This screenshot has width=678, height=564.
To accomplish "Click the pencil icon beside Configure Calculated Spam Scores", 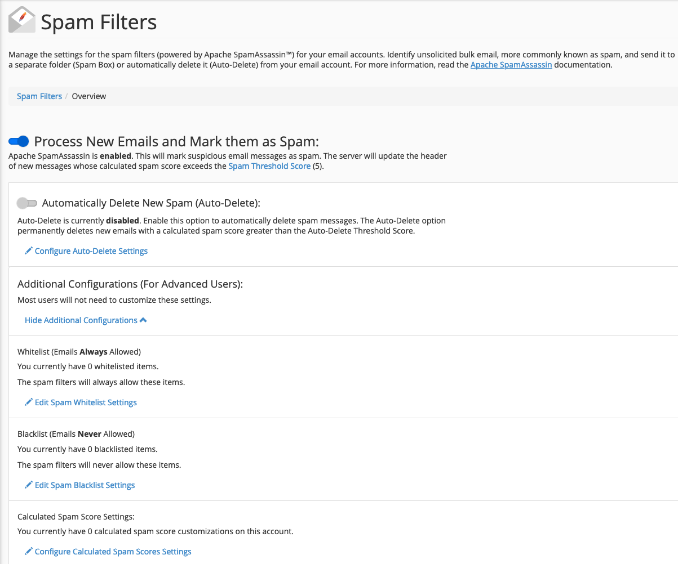I will (29, 552).
